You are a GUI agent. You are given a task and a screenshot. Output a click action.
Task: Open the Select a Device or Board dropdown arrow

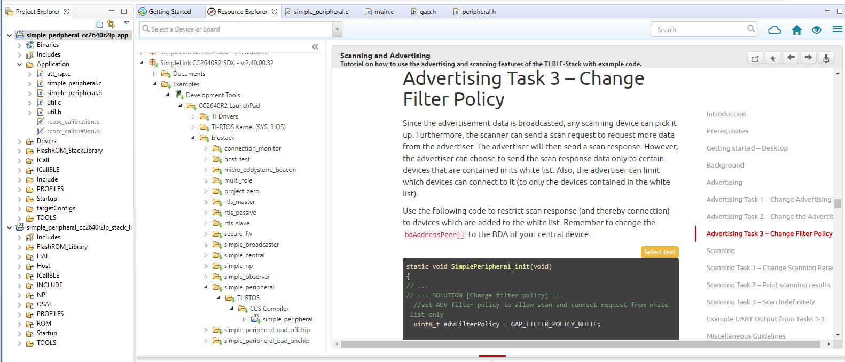[x=337, y=29]
